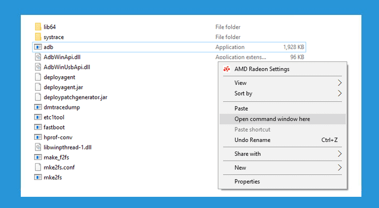Screen dimensions: 379x208
Task: Open AMD Radeon Settings from context menu
Action: 283,69
